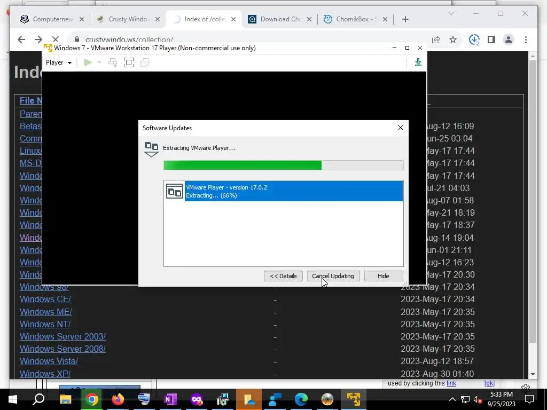Click the Unity mode toolbar icon
Screen dimensions: 547x410
click(x=145, y=62)
